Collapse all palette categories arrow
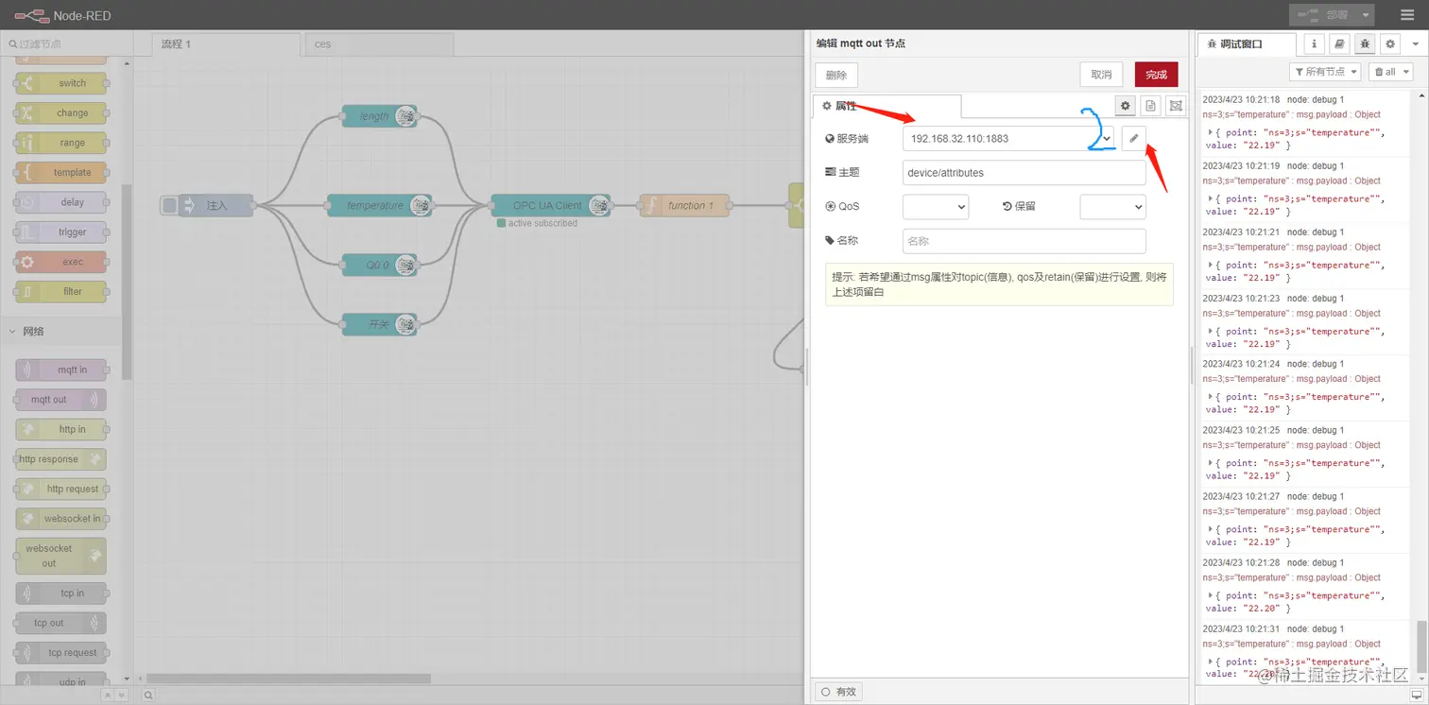 (108, 696)
